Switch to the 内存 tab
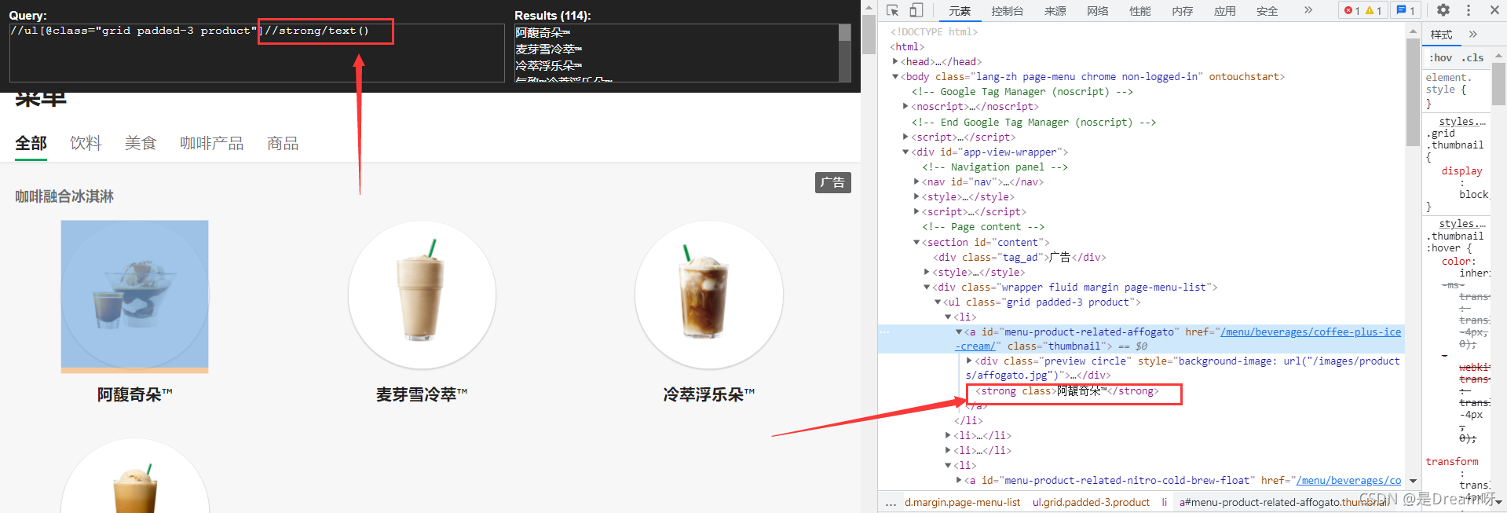The image size is (1507, 513). point(1183,11)
